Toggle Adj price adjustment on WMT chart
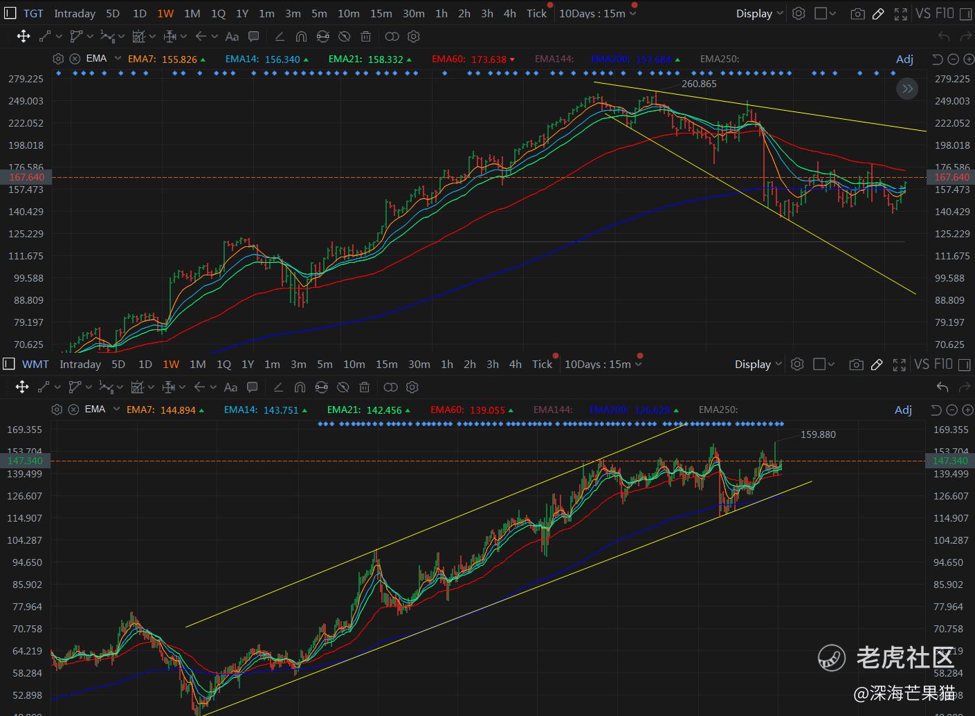Image resolution: width=975 pixels, height=716 pixels. pos(903,410)
